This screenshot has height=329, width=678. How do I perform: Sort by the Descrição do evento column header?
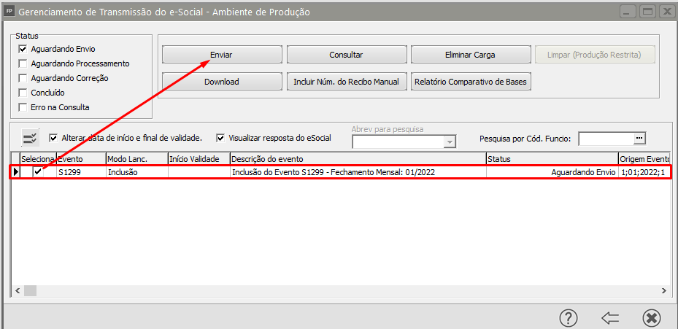click(x=358, y=159)
